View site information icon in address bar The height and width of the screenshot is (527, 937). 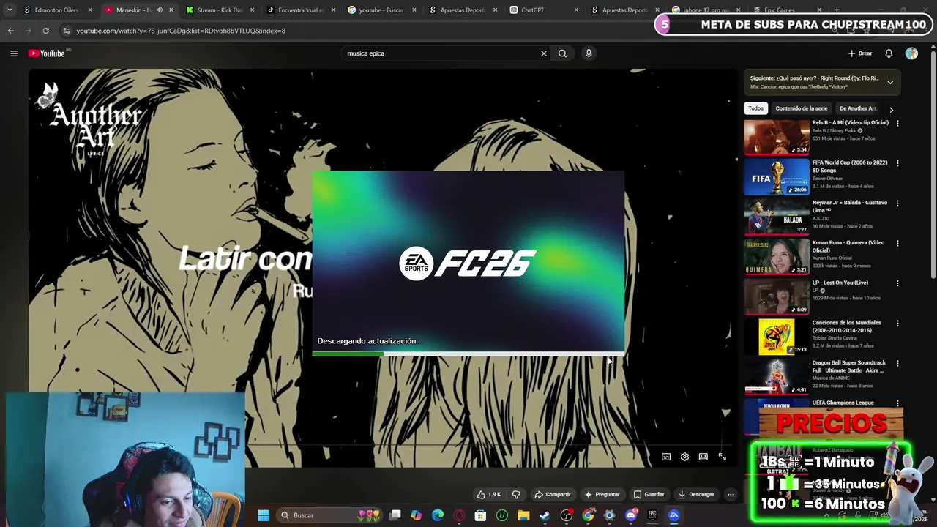coord(67,31)
